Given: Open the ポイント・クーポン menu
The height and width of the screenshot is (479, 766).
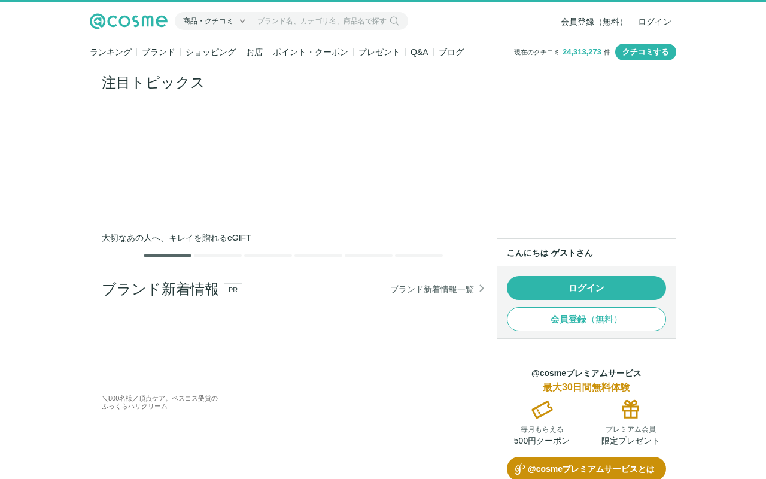Looking at the screenshot, I should pos(311,52).
